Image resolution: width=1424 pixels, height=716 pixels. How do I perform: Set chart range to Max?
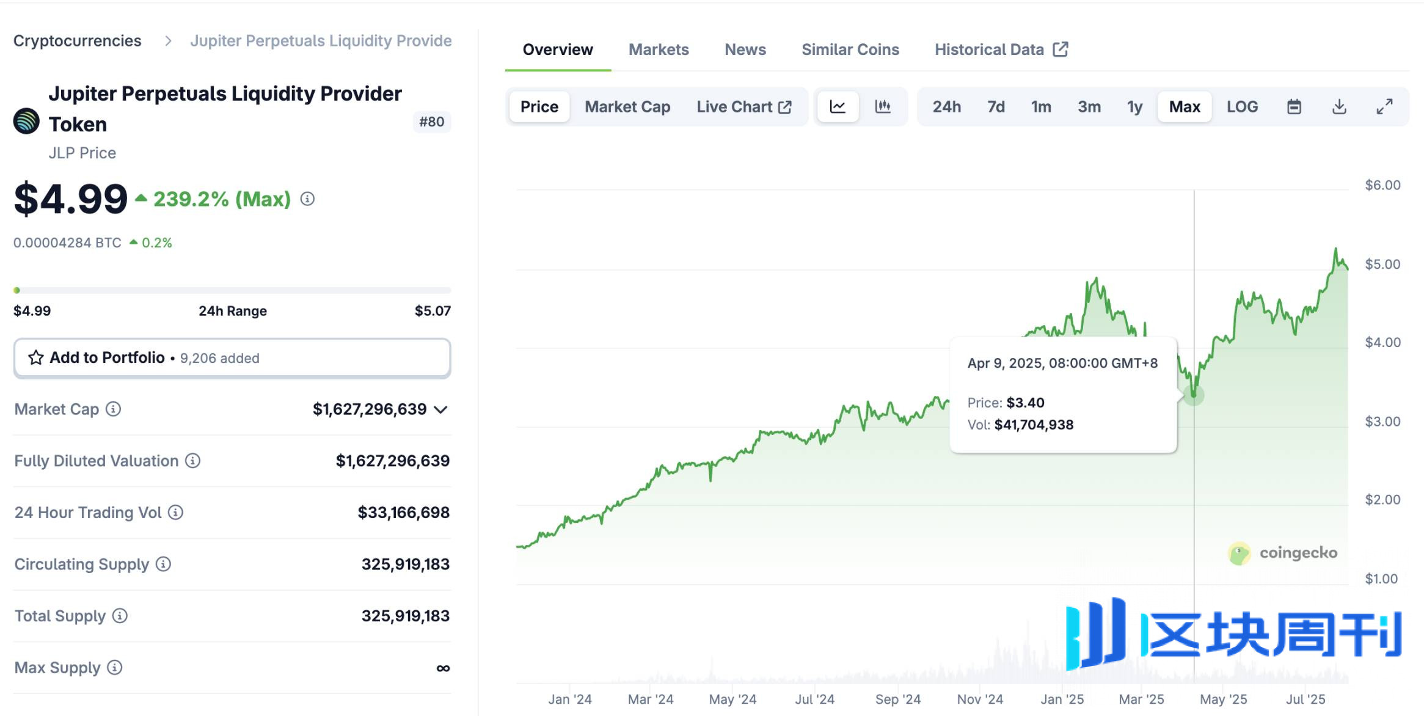point(1185,107)
